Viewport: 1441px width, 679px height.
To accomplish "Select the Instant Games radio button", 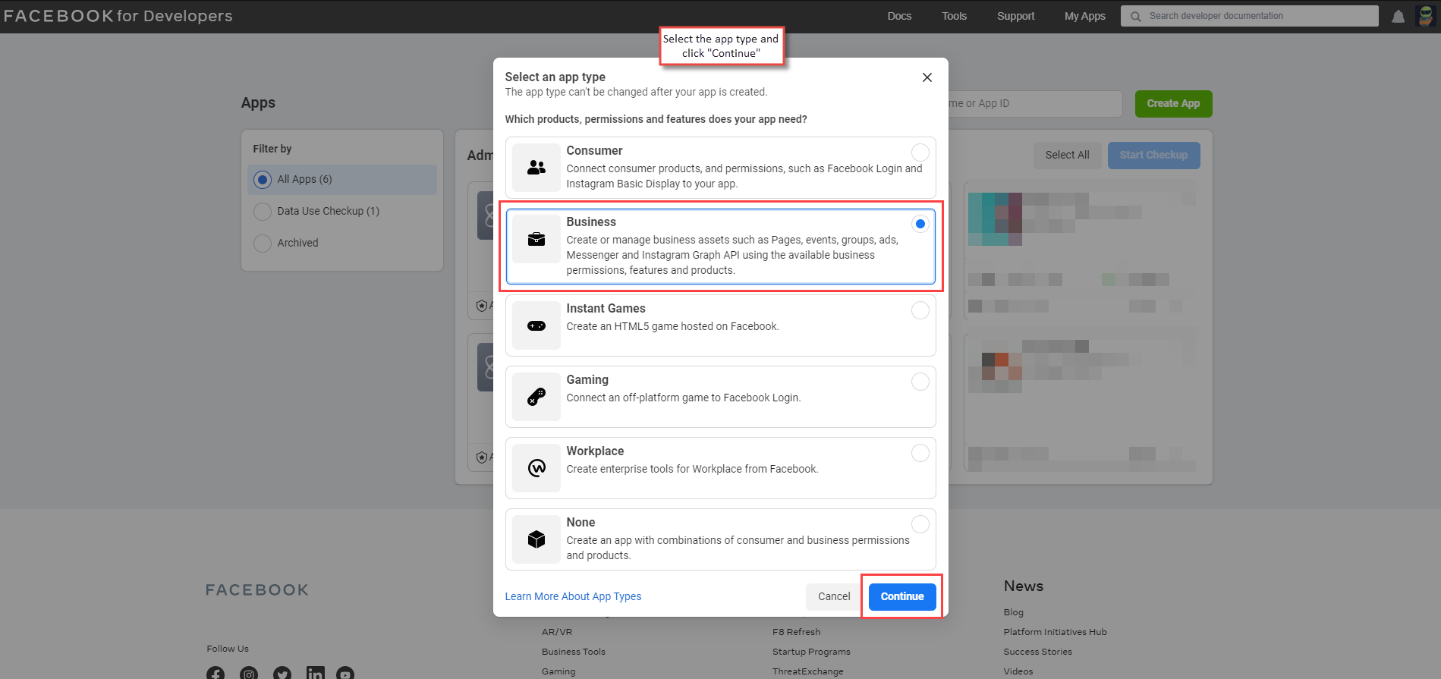I will (x=920, y=310).
